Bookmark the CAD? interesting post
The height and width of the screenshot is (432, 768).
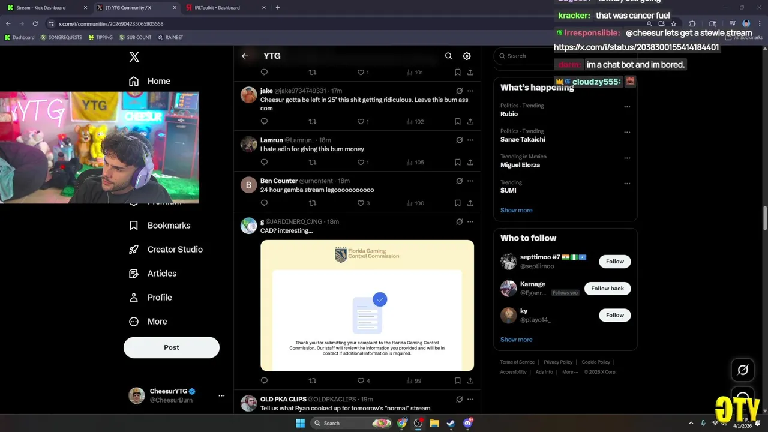point(457,380)
